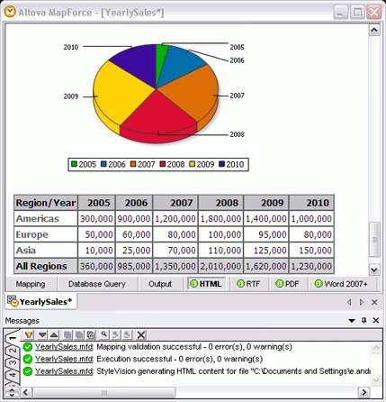
Task: Select the Word 2007+ preview tab
Action: 341,284
